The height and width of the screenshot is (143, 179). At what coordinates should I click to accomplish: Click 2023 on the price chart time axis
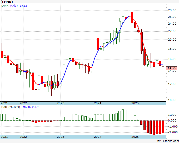(61, 103)
